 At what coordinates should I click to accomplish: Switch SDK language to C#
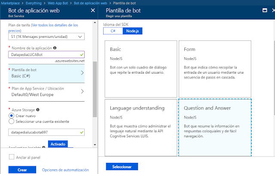(113, 31)
